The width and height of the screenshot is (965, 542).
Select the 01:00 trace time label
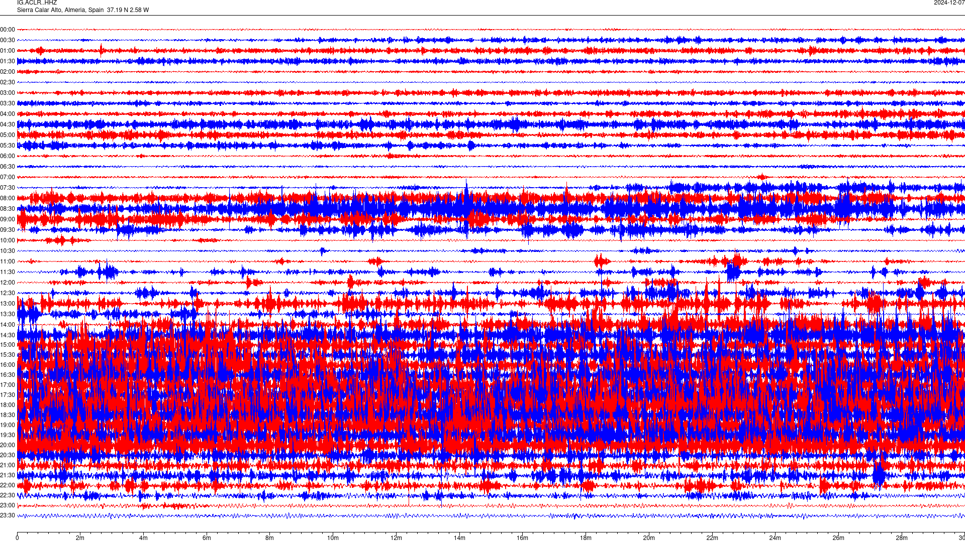(8, 51)
